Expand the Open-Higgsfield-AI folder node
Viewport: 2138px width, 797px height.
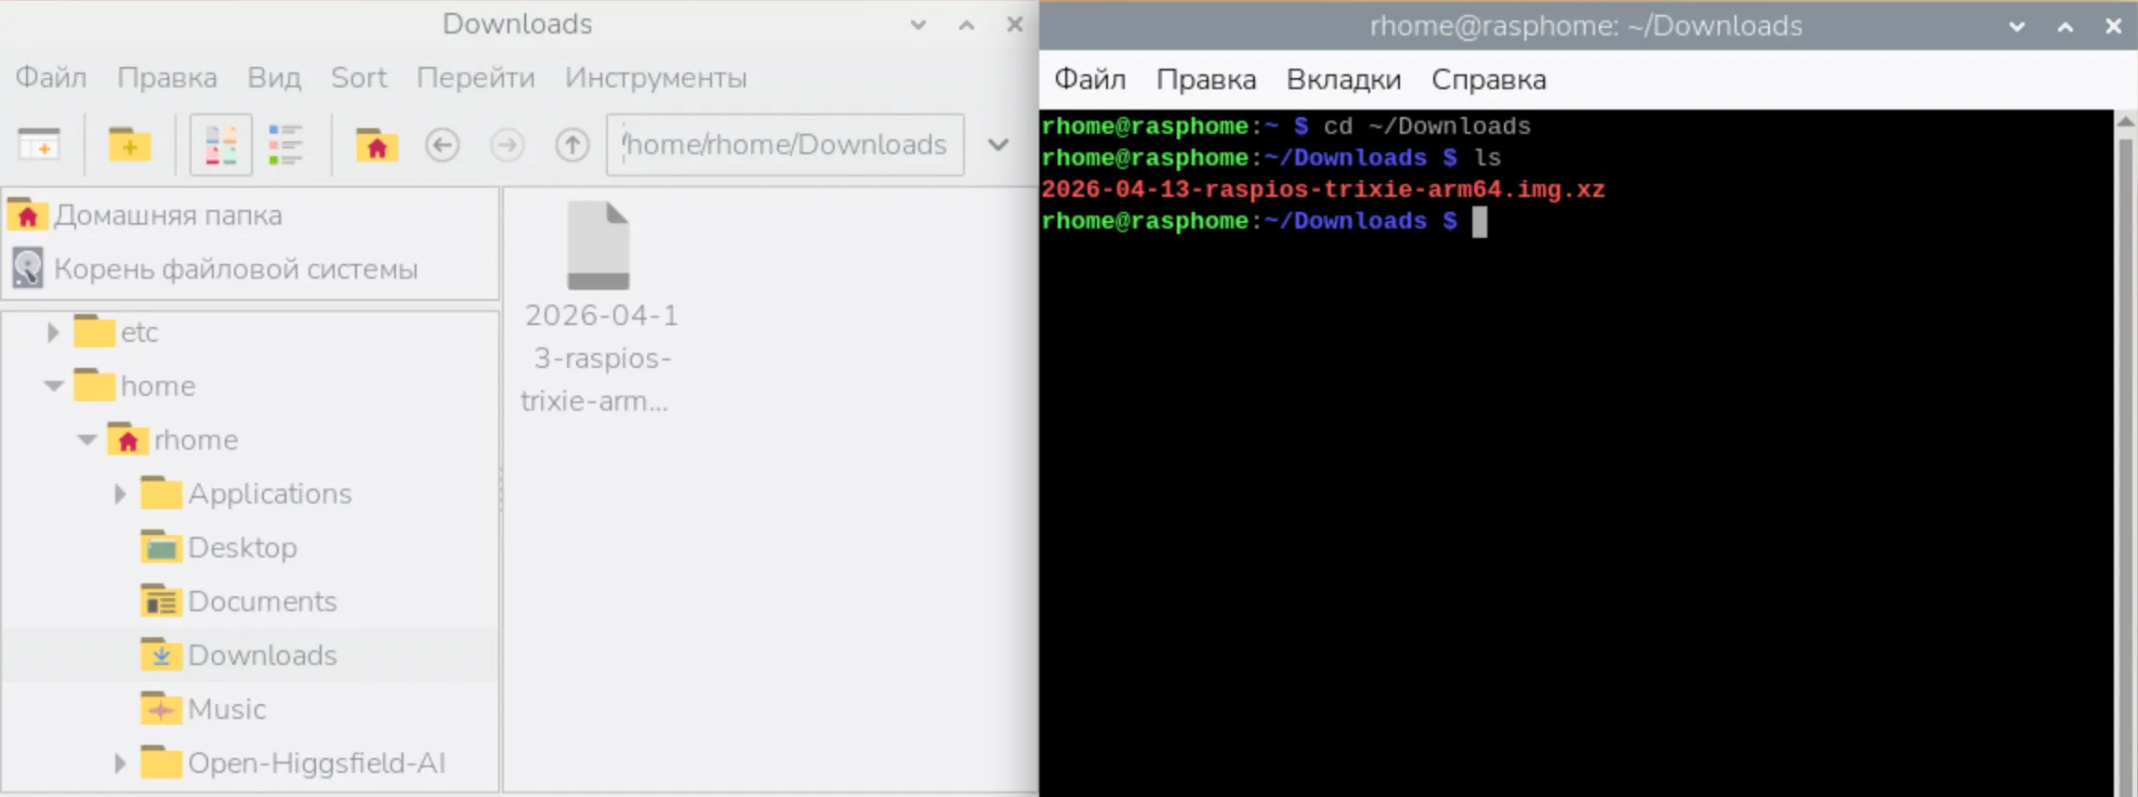(120, 763)
